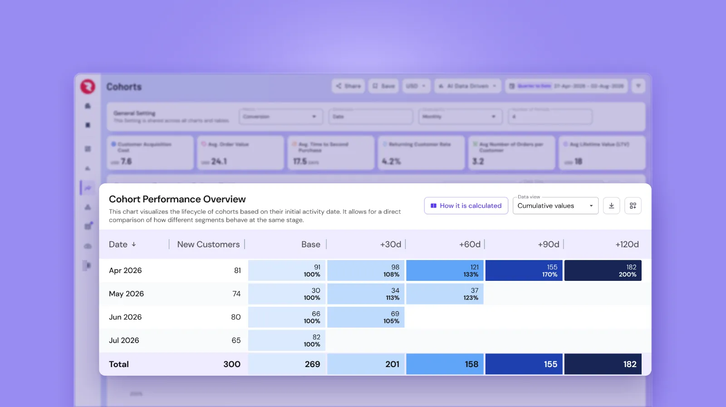
Task: Click the add-widget grid icon beside download
Action: pos(633,206)
